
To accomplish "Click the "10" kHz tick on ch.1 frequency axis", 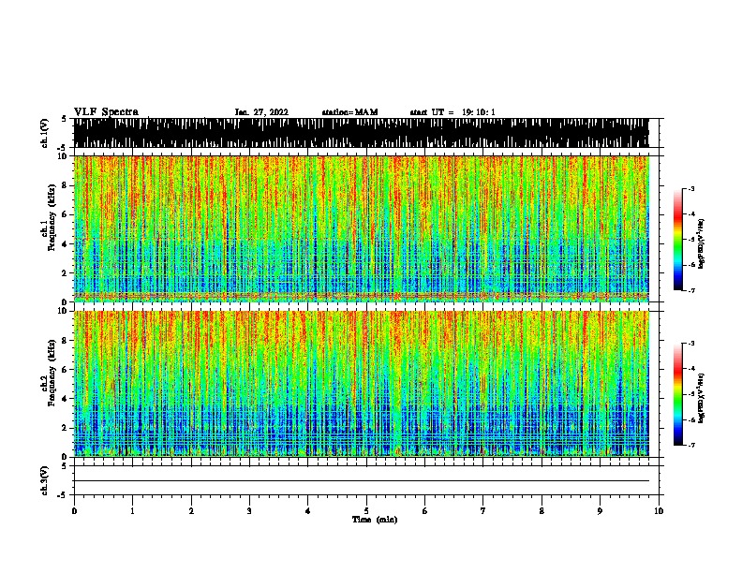I will [x=63, y=156].
